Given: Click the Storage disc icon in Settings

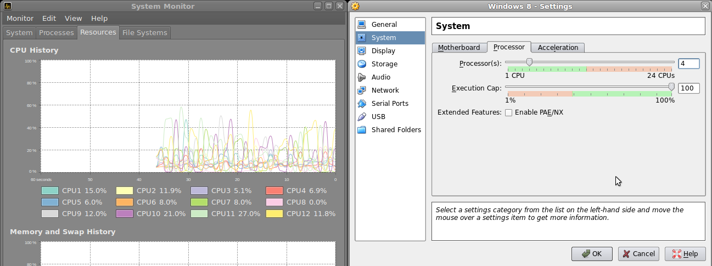Looking at the screenshot, I should tap(361, 64).
